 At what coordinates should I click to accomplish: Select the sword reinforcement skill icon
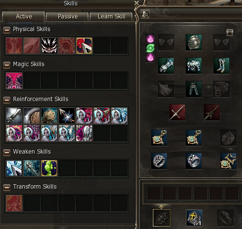[14, 116]
